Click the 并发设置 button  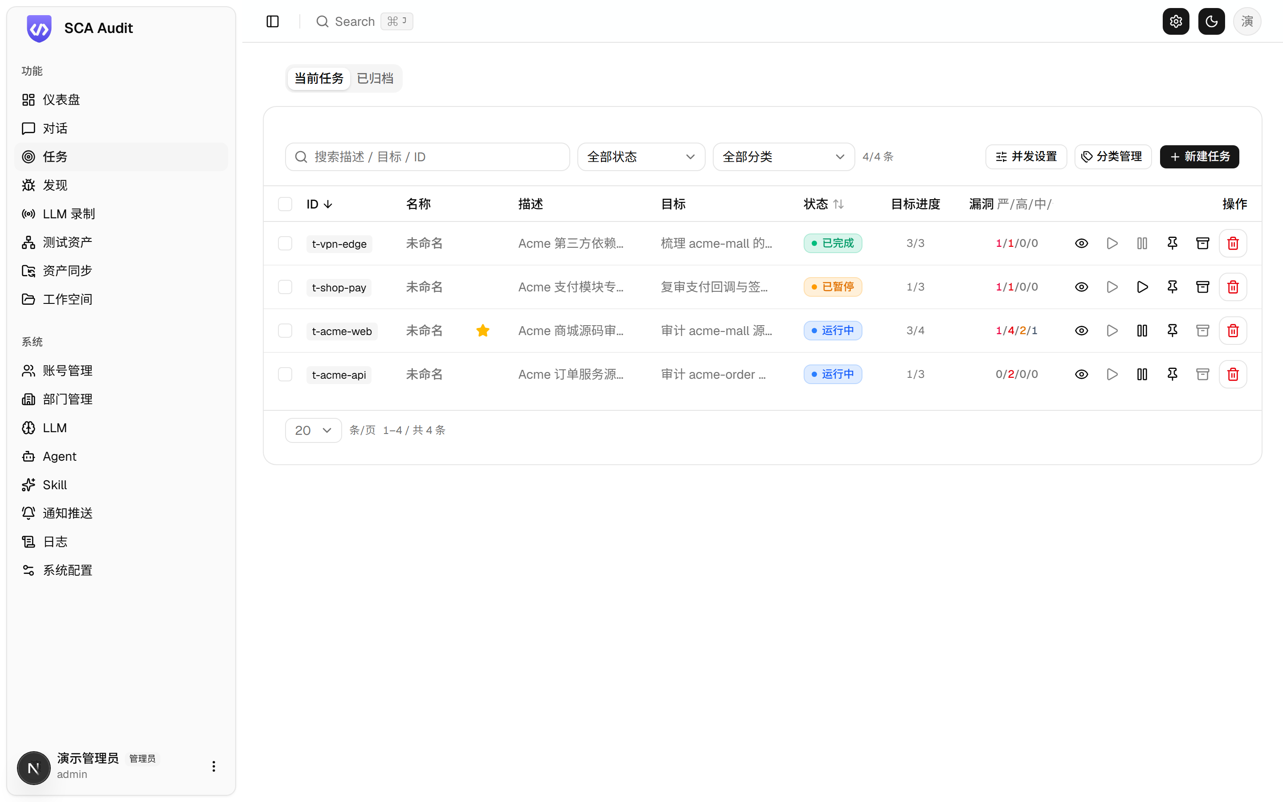[1026, 157]
